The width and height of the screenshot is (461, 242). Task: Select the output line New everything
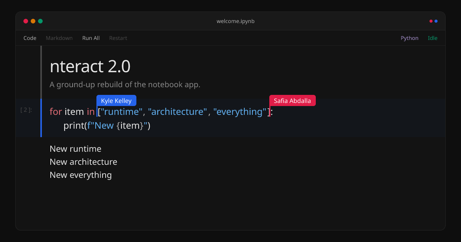(x=81, y=175)
